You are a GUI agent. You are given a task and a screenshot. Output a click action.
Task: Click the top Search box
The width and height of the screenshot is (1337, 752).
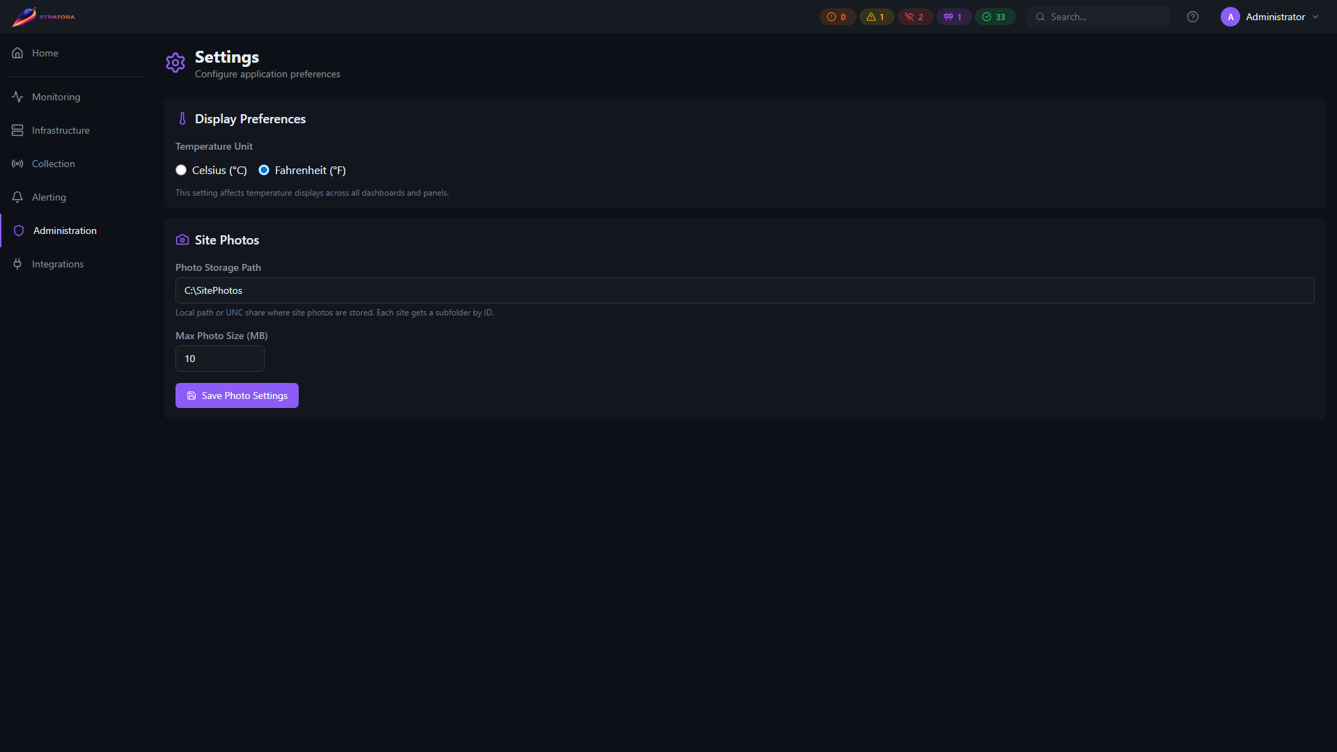[1099, 17]
